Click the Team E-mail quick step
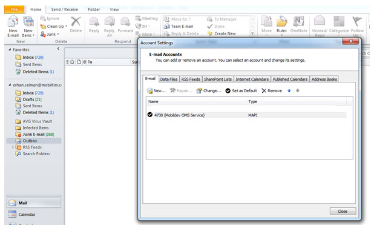Image resolution: width=374 pixels, height=231 pixels. point(179,26)
